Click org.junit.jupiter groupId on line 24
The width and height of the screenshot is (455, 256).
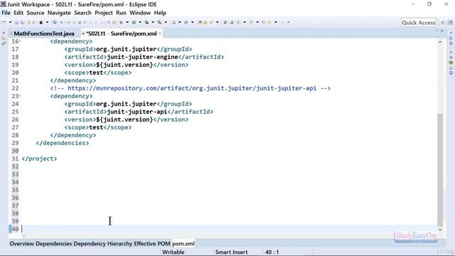(127, 104)
